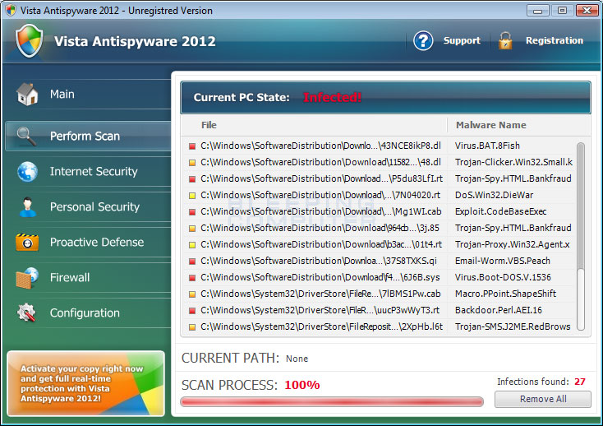
Task: Click the Main house icon
Action: click(27, 95)
